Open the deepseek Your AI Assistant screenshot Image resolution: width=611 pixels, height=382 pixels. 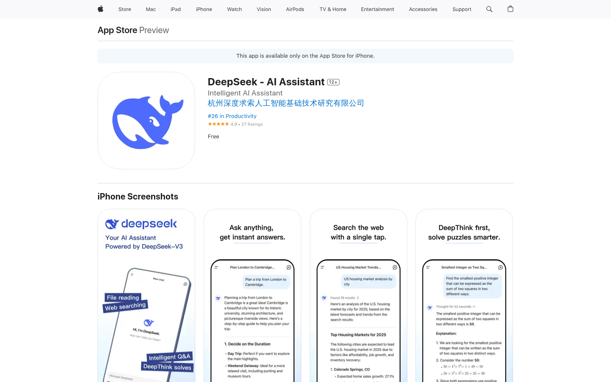point(146,296)
